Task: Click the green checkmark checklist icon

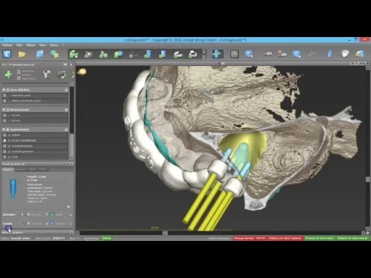Action: (62, 74)
